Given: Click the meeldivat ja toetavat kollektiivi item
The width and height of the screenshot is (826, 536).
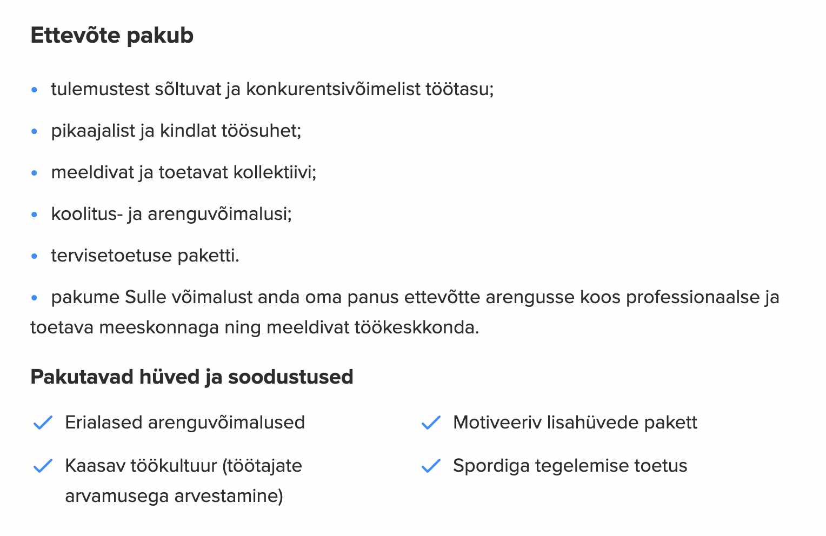Looking at the screenshot, I should [x=183, y=172].
